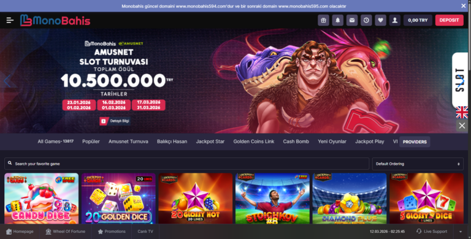
Task: Open the Default Ordering dropdown
Action: tap(418, 164)
